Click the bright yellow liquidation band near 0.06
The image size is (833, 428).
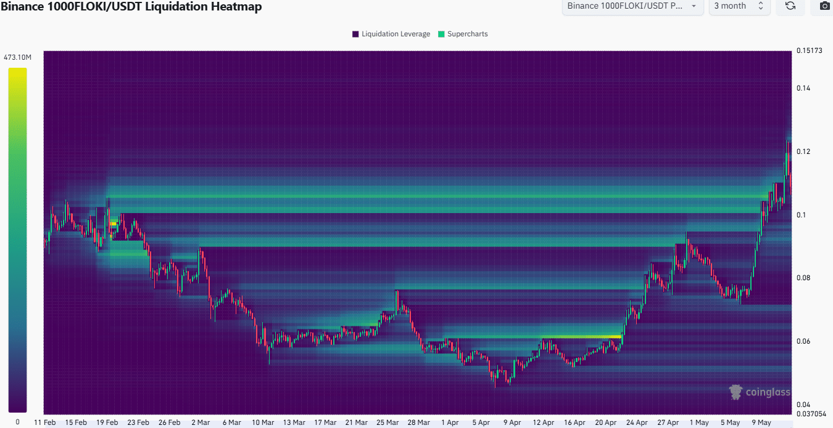(581, 337)
